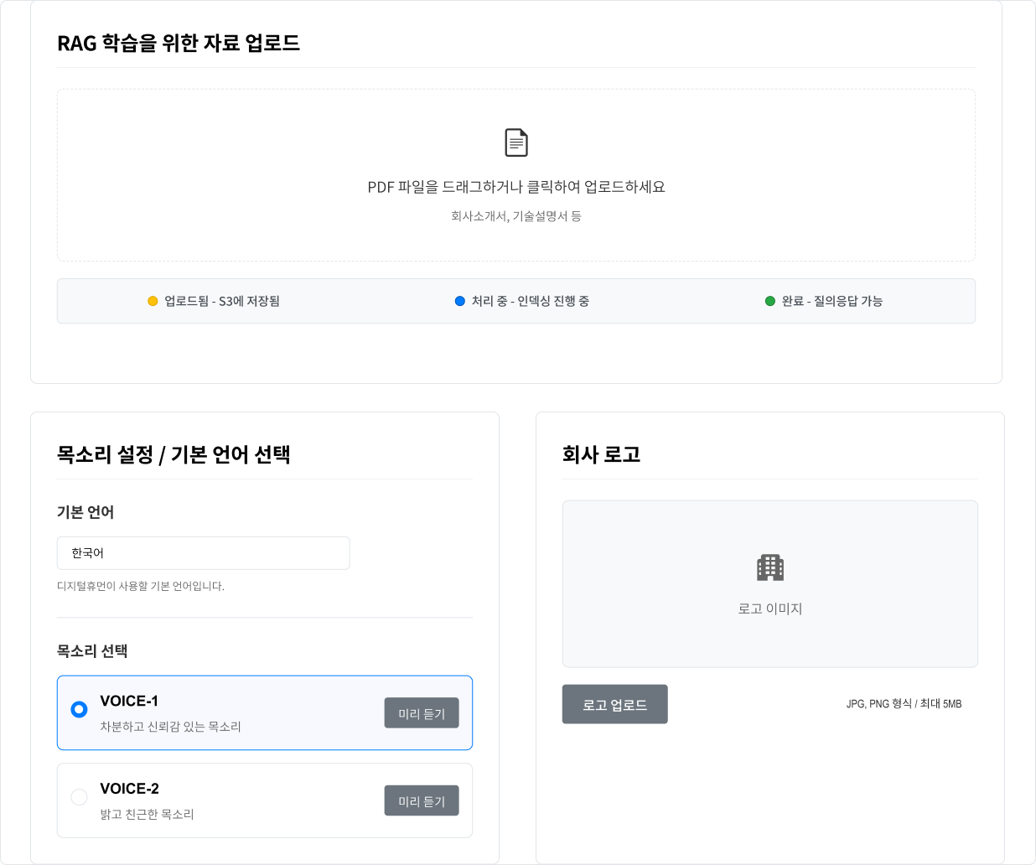This screenshot has height=865, width=1036.
Task: Click the green completed status dot
Action: pyautogui.click(x=769, y=301)
